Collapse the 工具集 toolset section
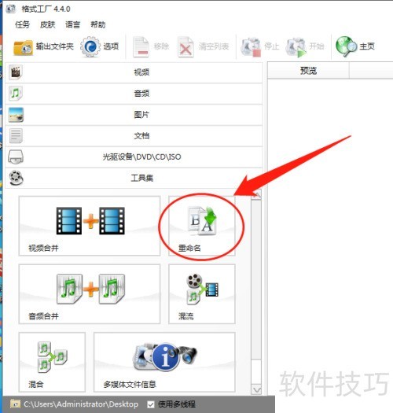The image size is (393, 413). point(134,178)
